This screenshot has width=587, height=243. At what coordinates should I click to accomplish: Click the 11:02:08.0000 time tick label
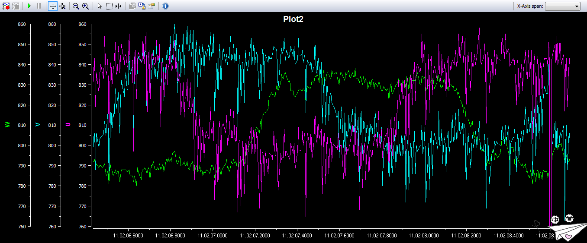tap(423, 236)
